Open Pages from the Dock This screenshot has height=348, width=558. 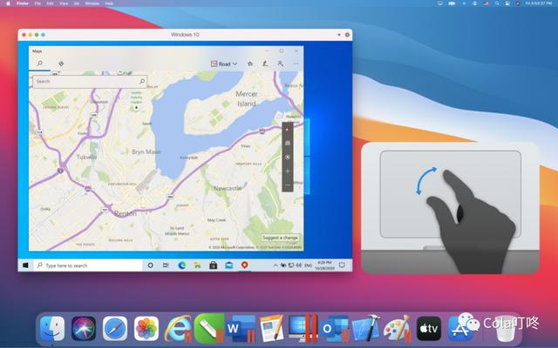coord(271,329)
